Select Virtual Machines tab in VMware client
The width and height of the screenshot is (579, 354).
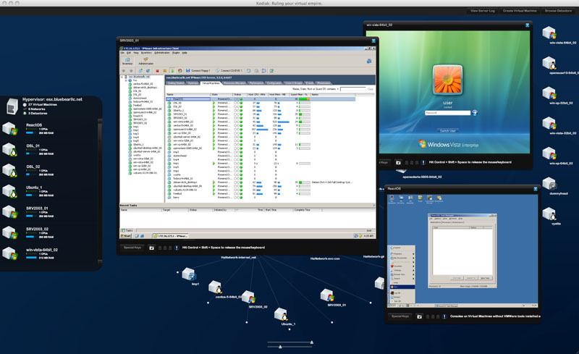pyautogui.click(x=211, y=83)
